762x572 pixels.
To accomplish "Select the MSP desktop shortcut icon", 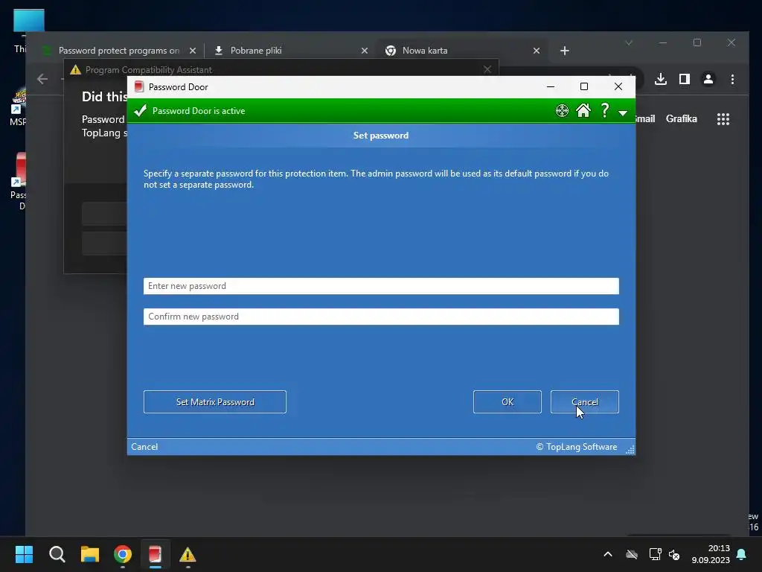I will tap(19, 107).
